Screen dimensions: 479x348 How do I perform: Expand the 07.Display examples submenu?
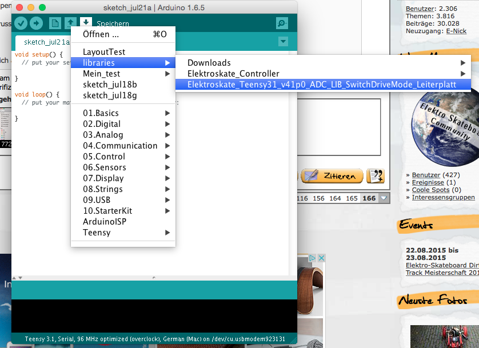[123, 178]
